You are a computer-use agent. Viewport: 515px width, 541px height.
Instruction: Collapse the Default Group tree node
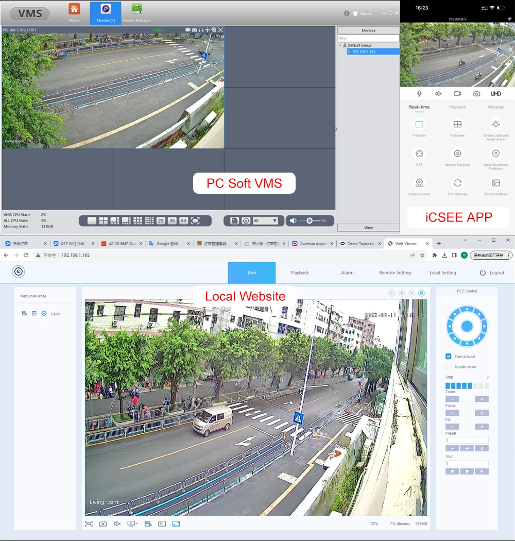tap(340, 45)
